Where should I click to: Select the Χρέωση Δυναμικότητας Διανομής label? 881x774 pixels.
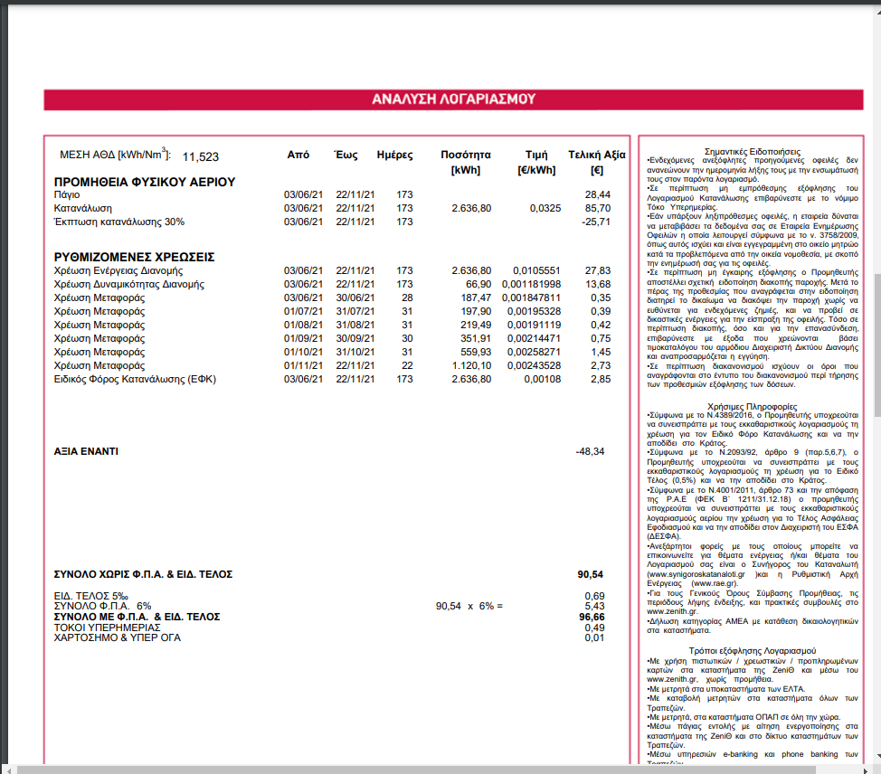click(128, 284)
